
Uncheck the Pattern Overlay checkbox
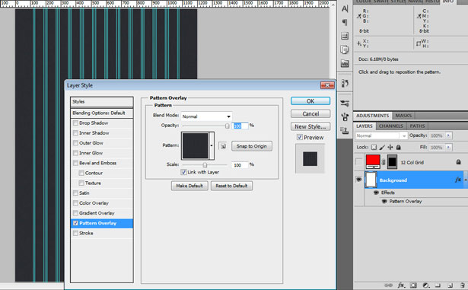(75, 223)
